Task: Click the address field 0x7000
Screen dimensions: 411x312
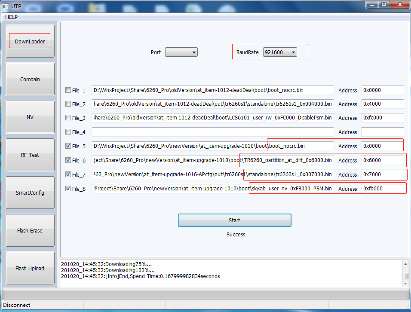Action: (383, 174)
